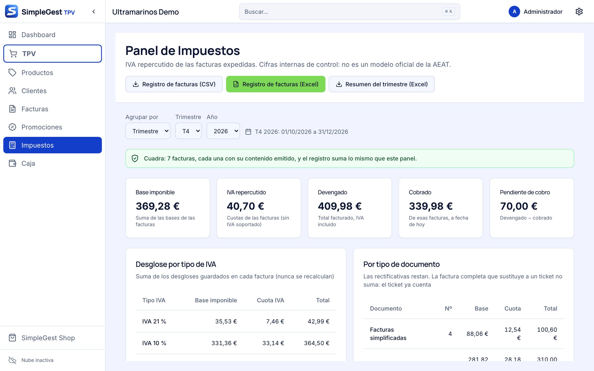Viewport: 594px width, 371px height.
Task: Click the IVA repercutido 40,70 € card
Action: pos(259,208)
